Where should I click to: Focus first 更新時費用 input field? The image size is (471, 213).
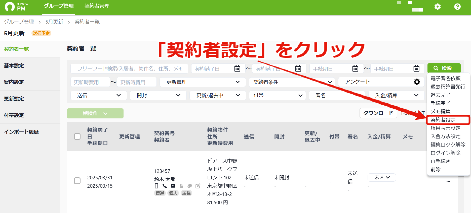[90, 82]
